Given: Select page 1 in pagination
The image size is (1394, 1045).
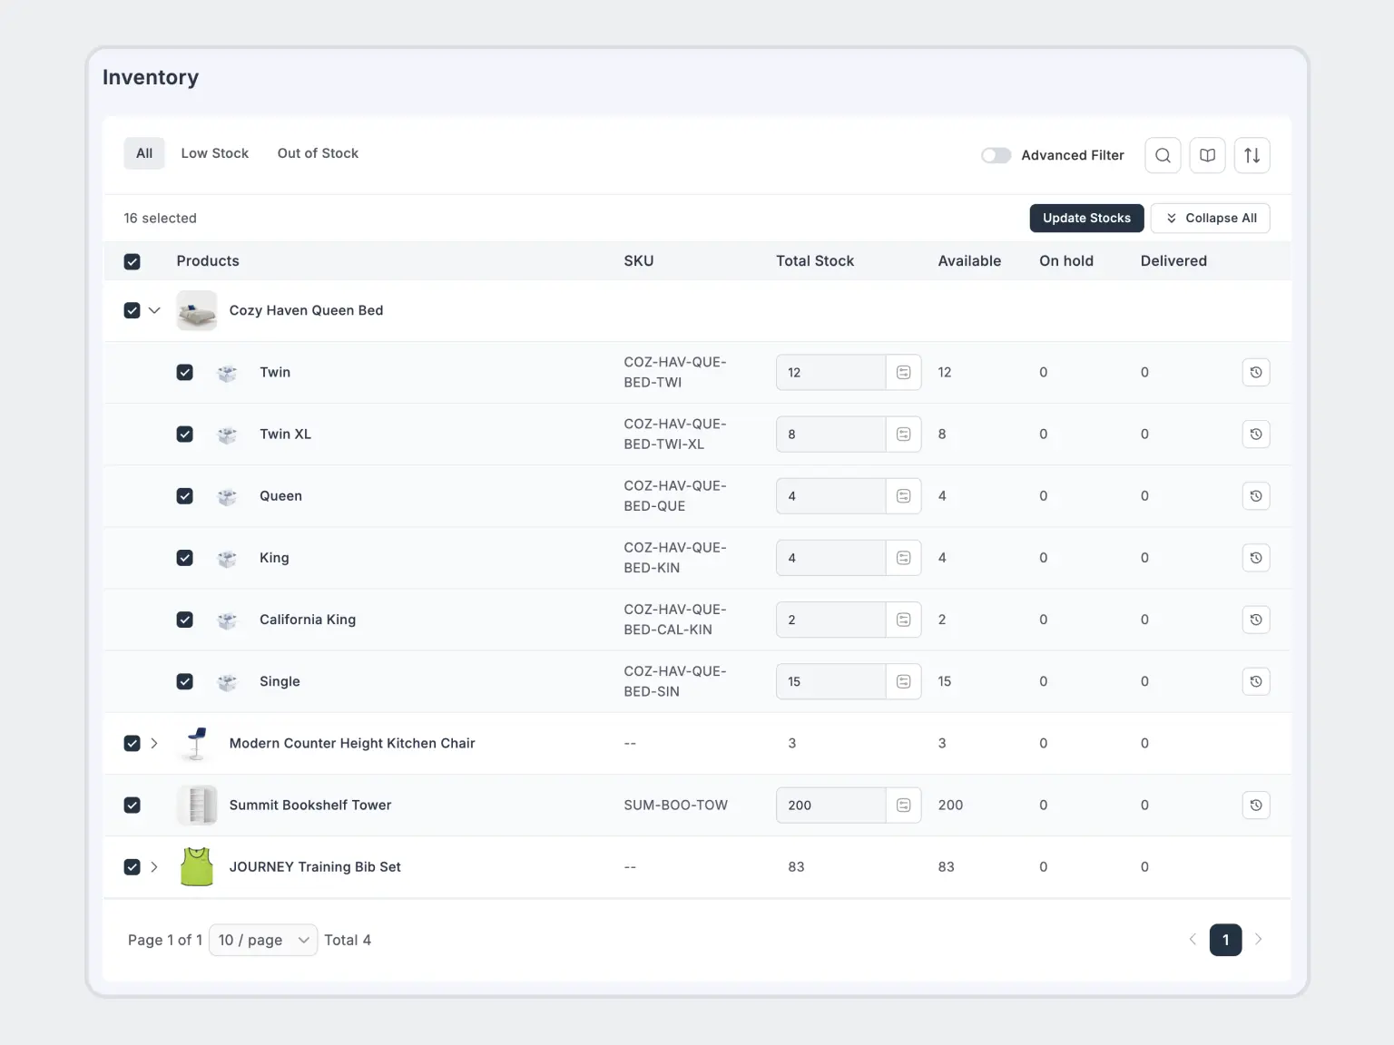Looking at the screenshot, I should point(1225,940).
